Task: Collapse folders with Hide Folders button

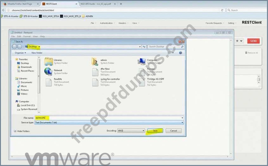Action: click(22, 131)
